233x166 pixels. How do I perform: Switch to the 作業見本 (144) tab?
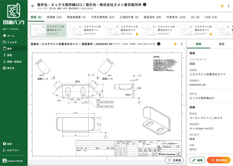[176, 17]
